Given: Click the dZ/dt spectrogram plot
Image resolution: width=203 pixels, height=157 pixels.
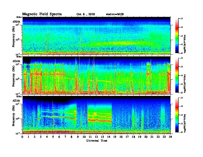Looking at the screenshot, I should [96, 115].
